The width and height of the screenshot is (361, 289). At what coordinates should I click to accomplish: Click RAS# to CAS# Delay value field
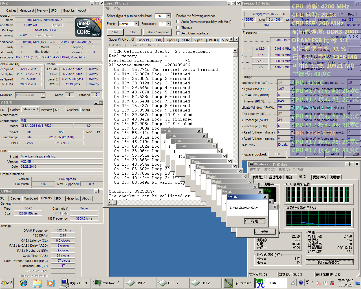(354, 50)
